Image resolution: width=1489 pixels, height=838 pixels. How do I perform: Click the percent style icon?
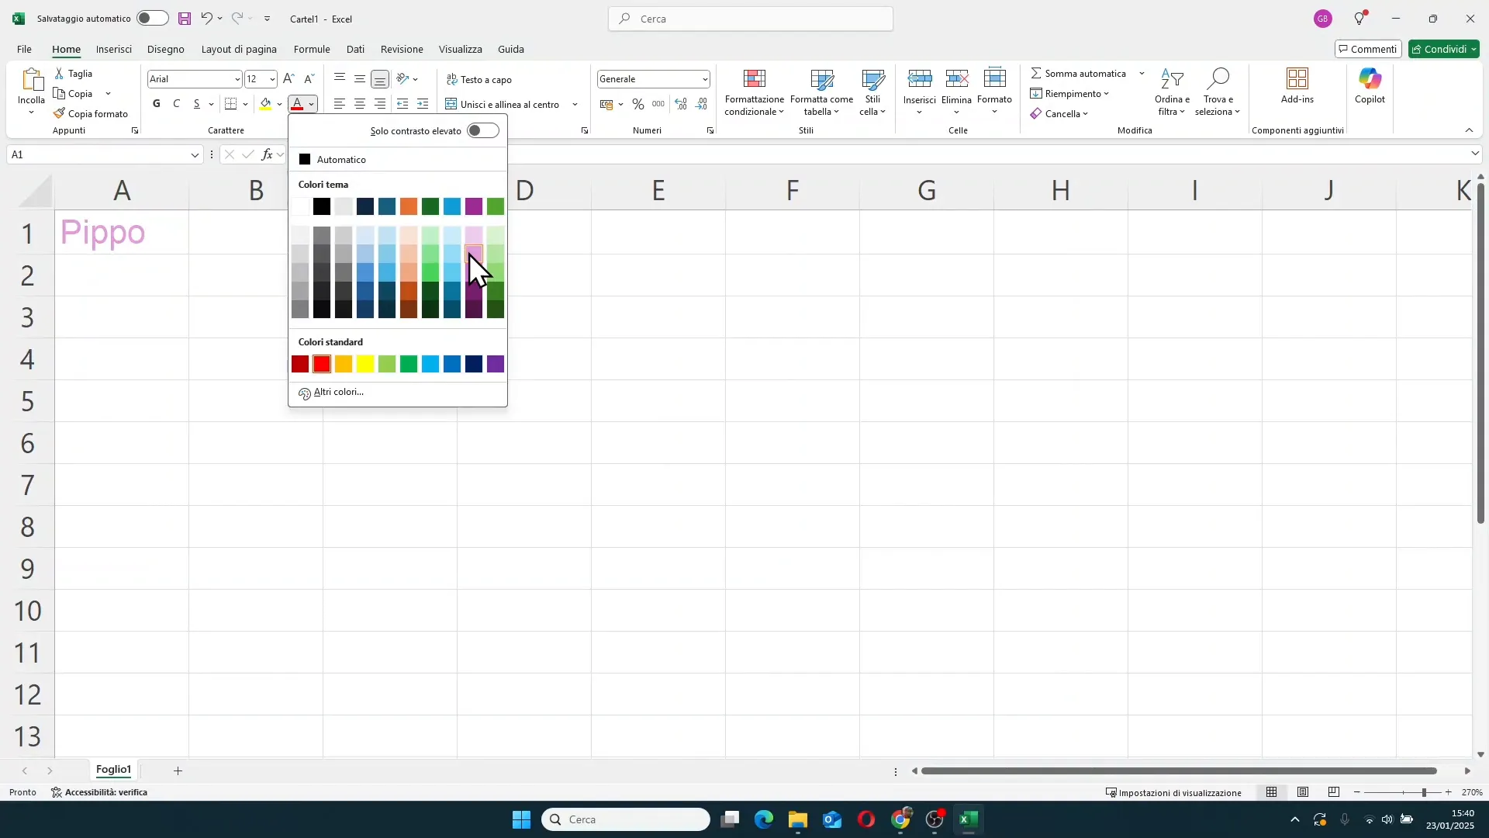pos(638,104)
